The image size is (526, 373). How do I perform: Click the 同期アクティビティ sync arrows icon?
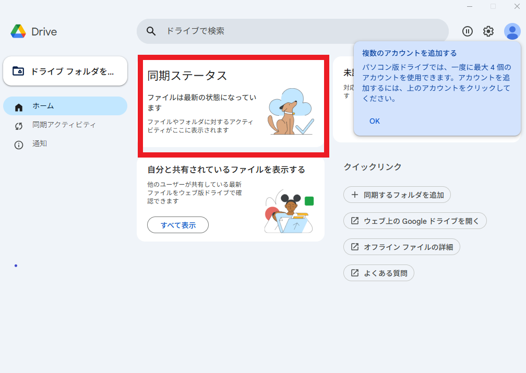click(x=19, y=125)
